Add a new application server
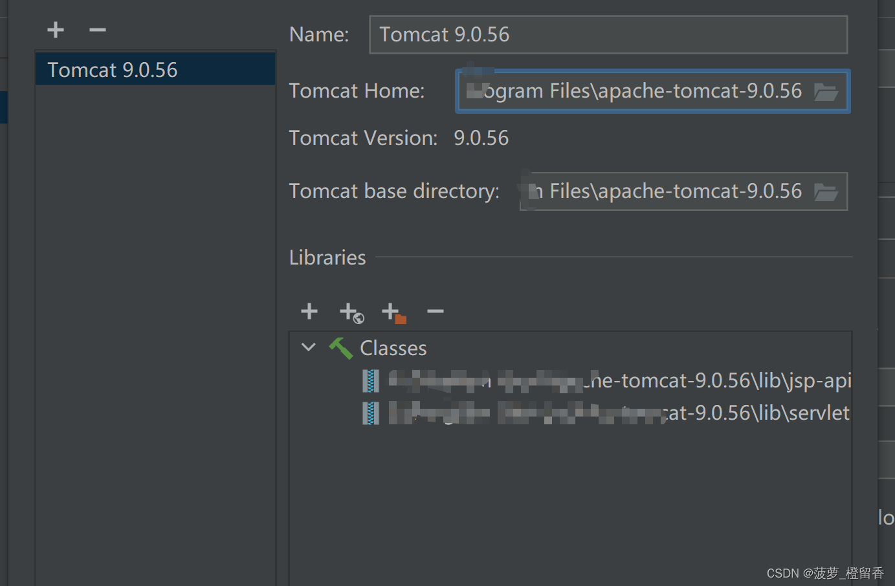 pyautogui.click(x=56, y=30)
